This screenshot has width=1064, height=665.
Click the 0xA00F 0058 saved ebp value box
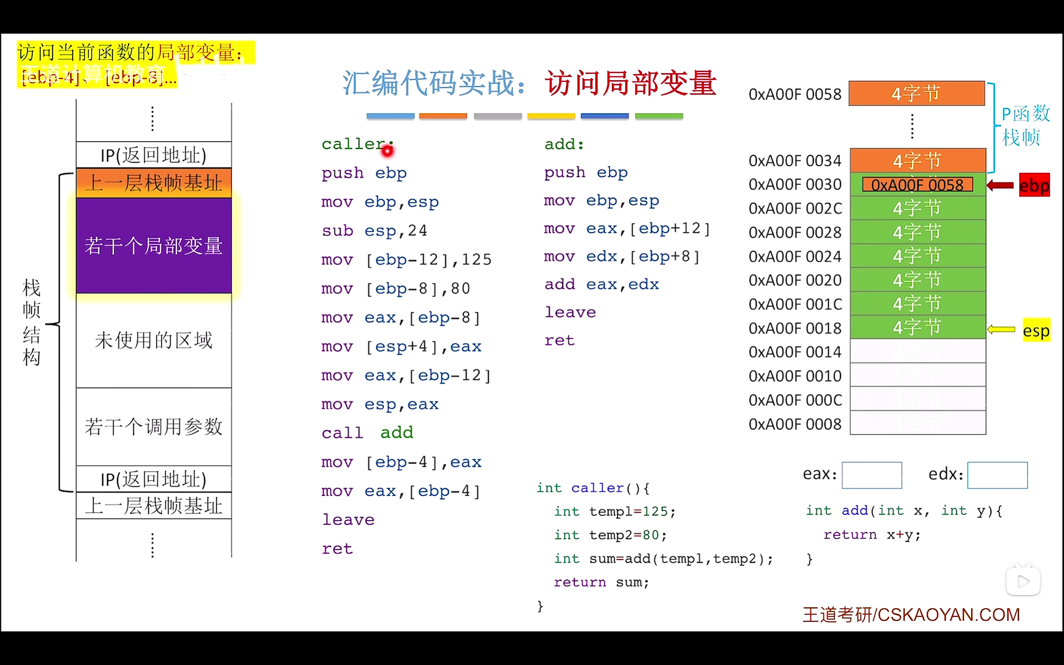tap(917, 185)
